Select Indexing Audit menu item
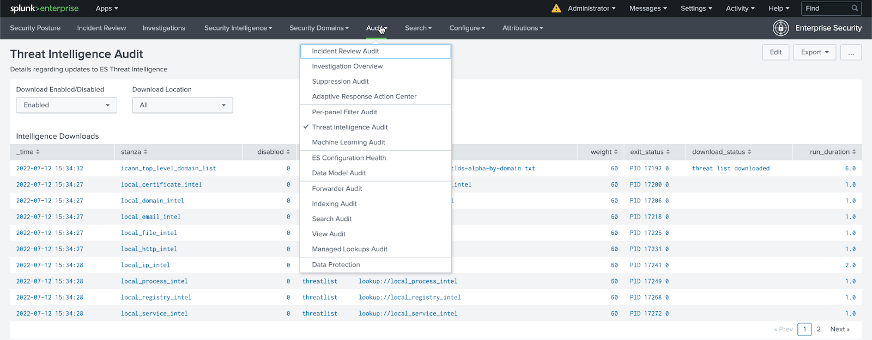This screenshot has height=340, width=872. pyautogui.click(x=376, y=204)
